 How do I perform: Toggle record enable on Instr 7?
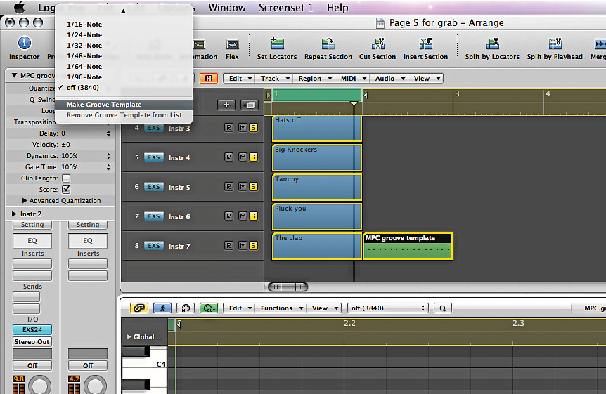(x=228, y=245)
